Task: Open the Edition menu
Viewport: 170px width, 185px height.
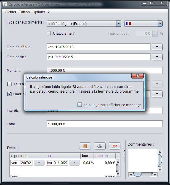Action: click(x=24, y=12)
